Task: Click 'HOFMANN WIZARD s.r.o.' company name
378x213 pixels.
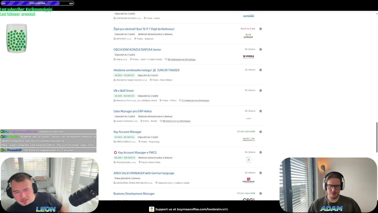Action: pyautogui.click(x=129, y=18)
